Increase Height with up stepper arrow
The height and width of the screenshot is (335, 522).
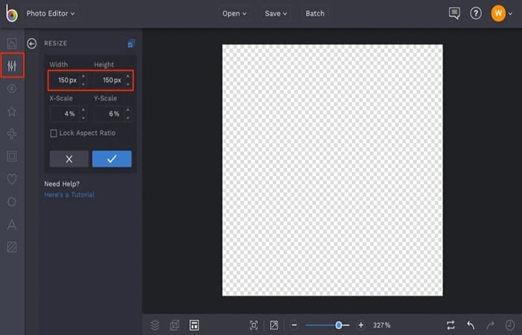pyautogui.click(x=128, y=77)
